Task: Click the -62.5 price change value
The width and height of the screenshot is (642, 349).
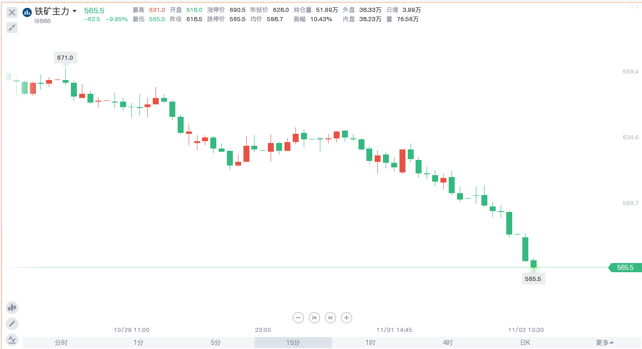Action: [92, 19]
